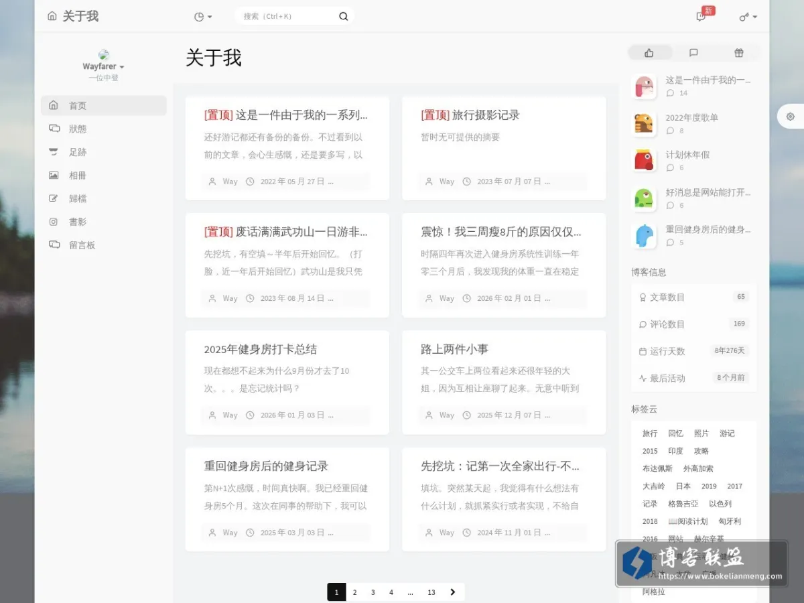
Task: Click author Way in 路上两件小事 card
Action: [x=447, y=415]
